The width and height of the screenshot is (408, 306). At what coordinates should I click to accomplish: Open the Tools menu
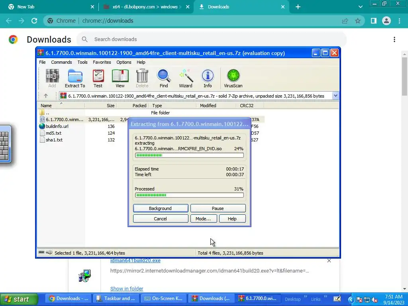point(82,62)
